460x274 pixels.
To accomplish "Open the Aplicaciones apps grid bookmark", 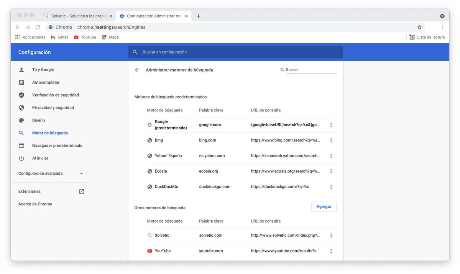I will 30,37.
